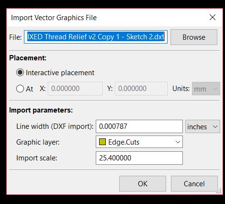Image resolution: width=225 pixels, height=204 pixels.
Task: Click the At label beside radio button
Action: (x=30, y=89)
